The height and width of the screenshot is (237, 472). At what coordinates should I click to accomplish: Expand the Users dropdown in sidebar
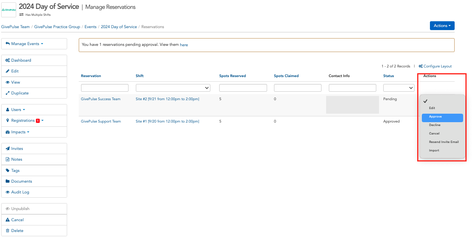[34, 109]
